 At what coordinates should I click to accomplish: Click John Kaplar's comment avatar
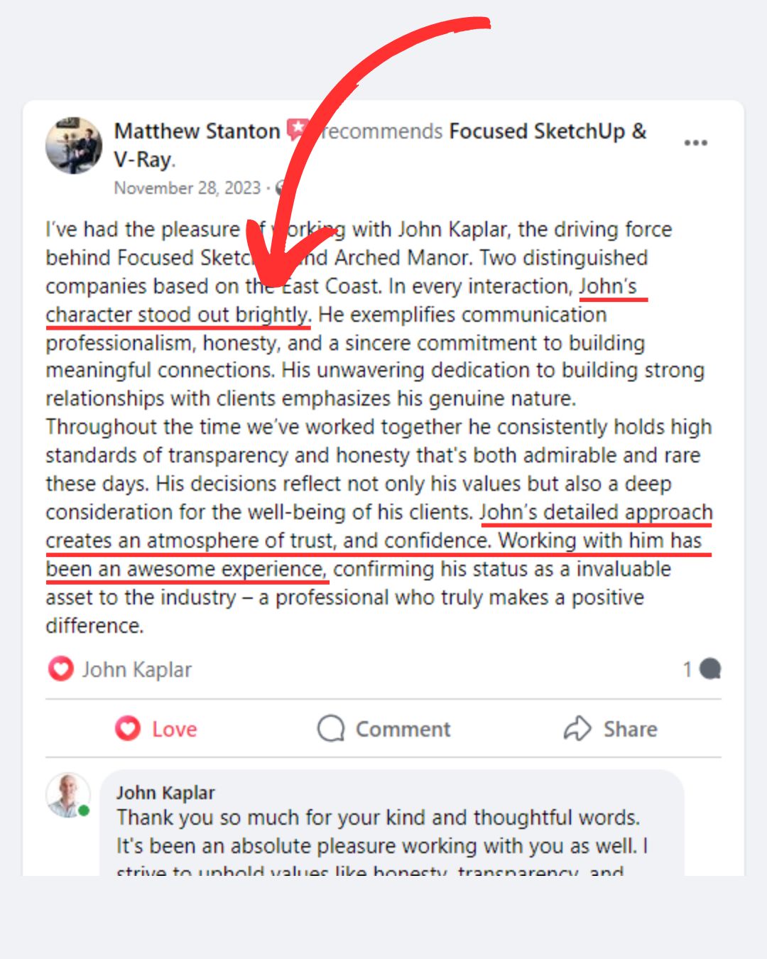(x=67, y=797)
